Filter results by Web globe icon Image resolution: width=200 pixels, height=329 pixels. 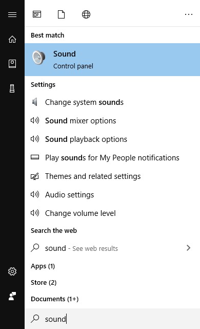point(86,14)
